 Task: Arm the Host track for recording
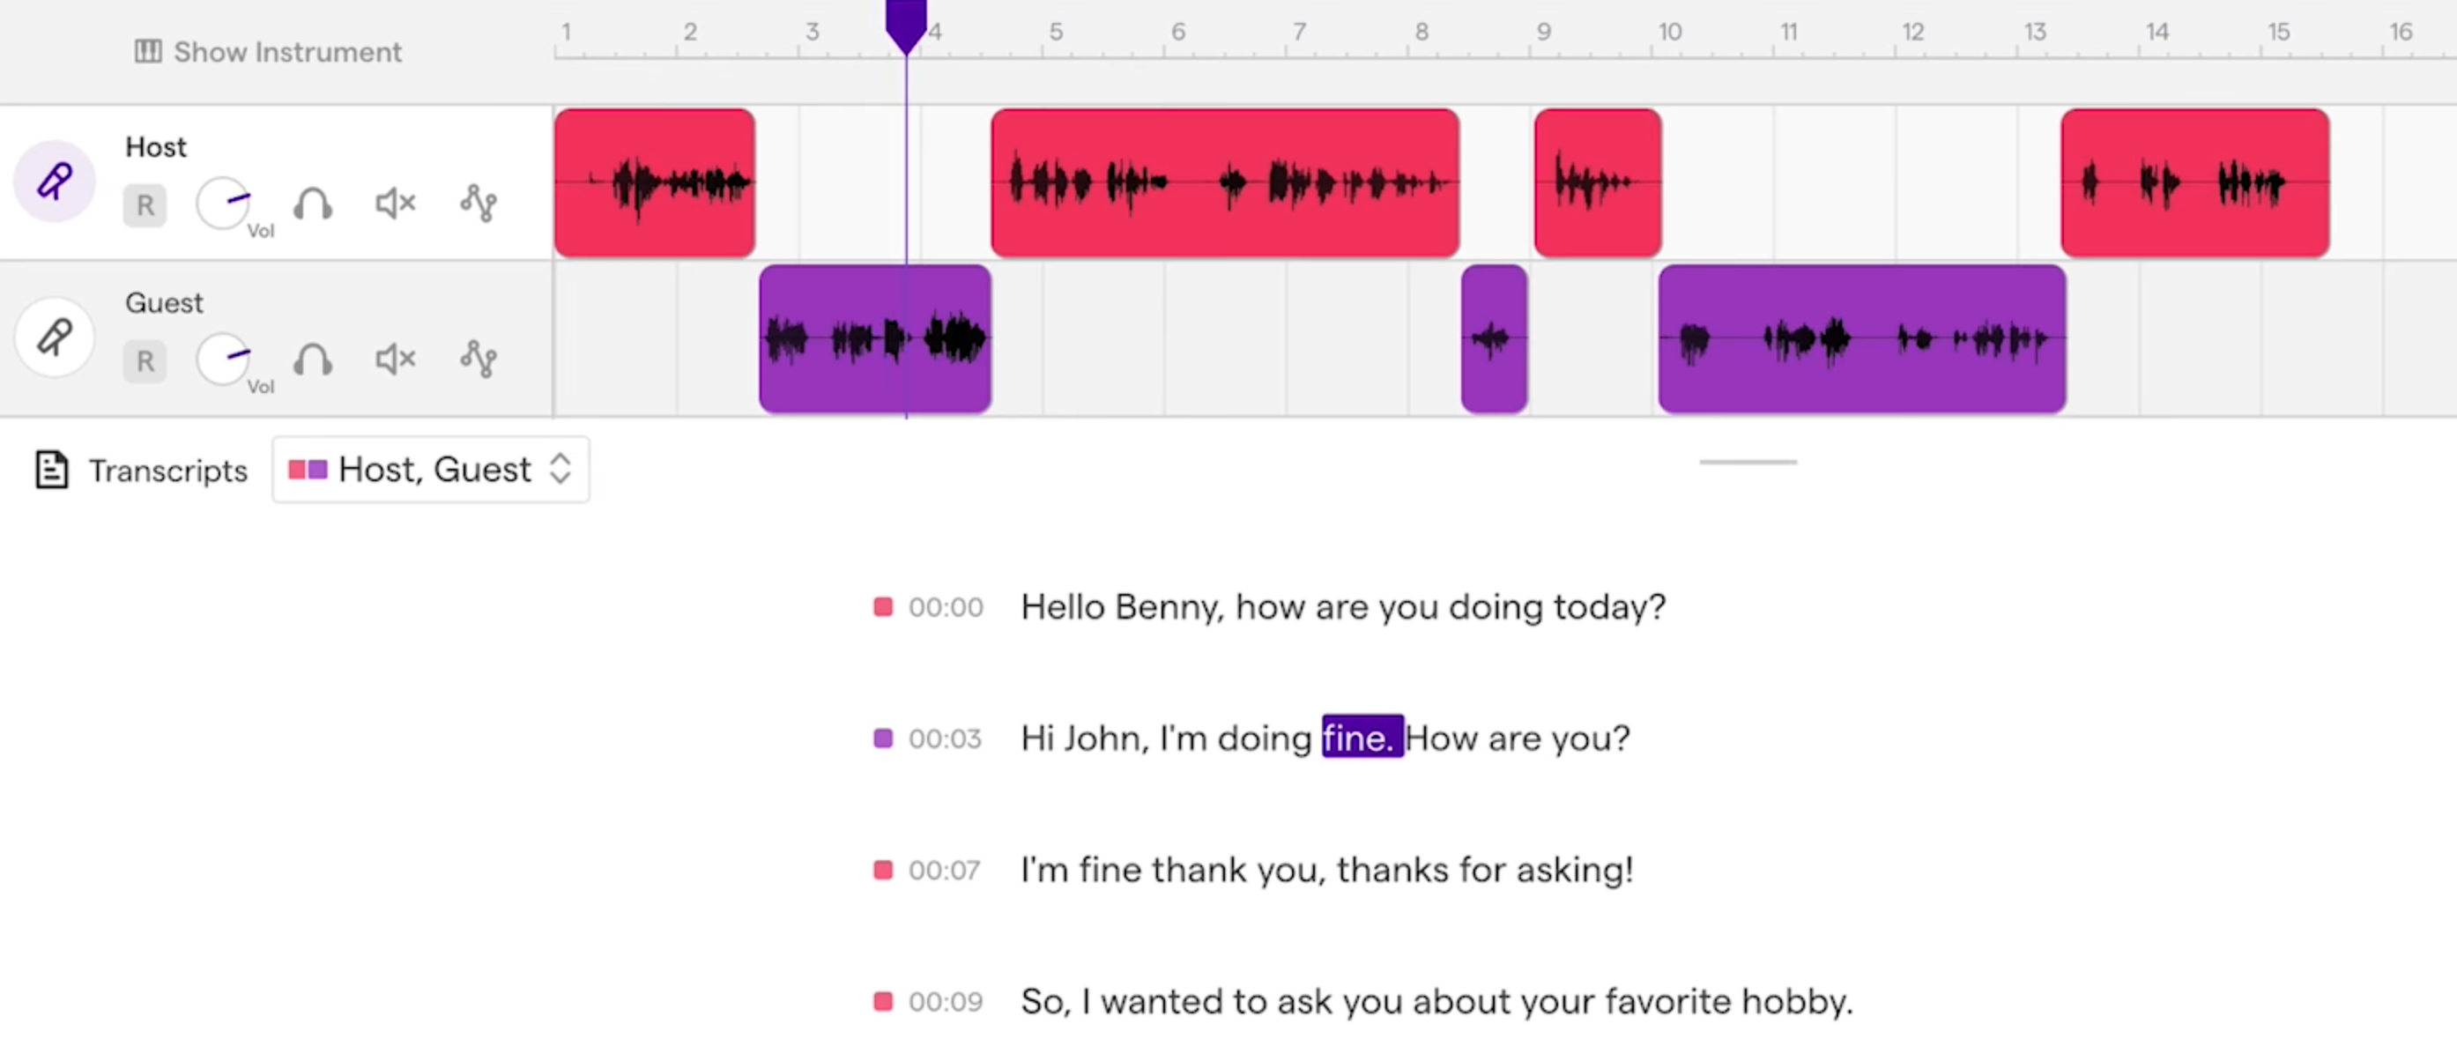click(145, 205)
